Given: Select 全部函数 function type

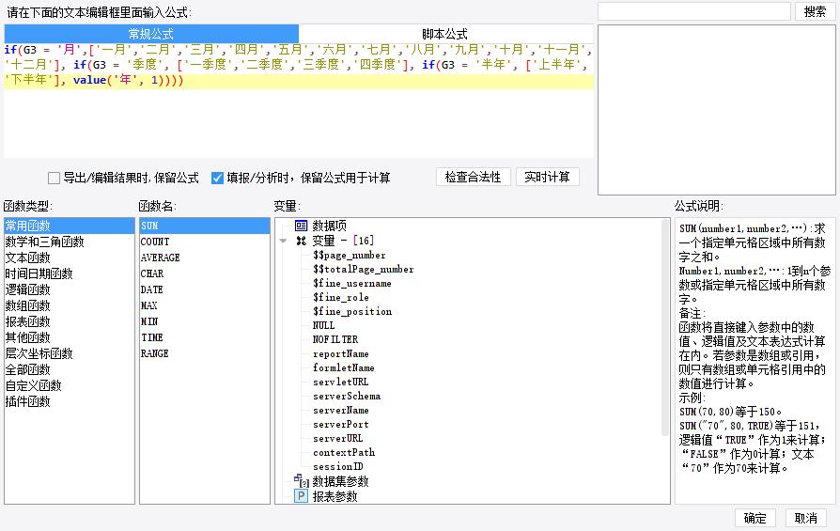Looking at the screenshot, I should click(x=70, y=369).
